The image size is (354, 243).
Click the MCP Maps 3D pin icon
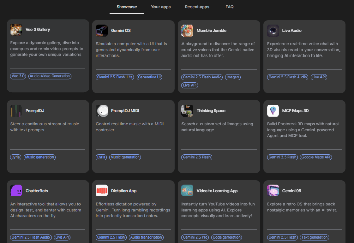[273, 111]
